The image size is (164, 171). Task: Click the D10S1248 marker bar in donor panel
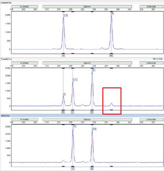tap(151, 120)
